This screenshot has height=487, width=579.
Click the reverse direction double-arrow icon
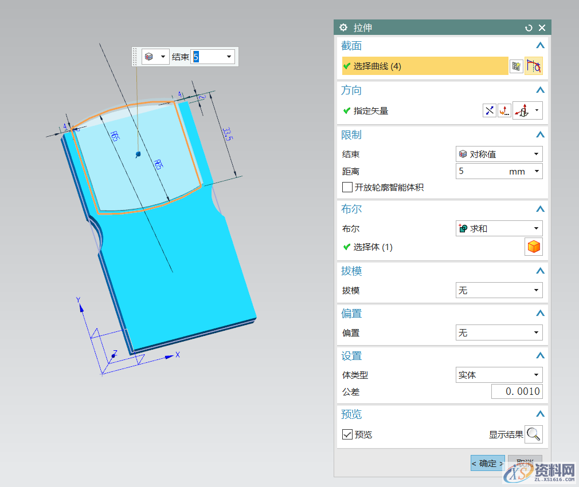[x=488, y=110]
